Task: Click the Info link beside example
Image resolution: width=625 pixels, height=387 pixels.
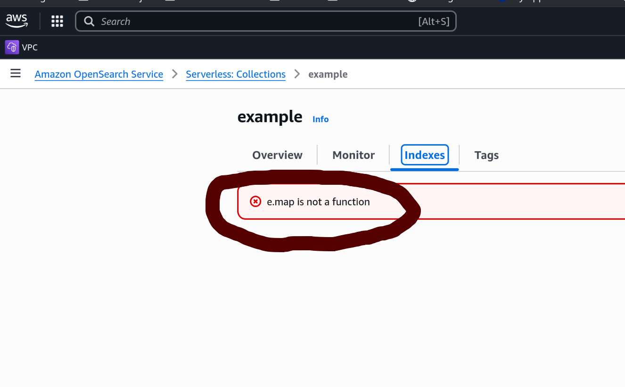Action: pyautogui.click(x=321, y=119)
